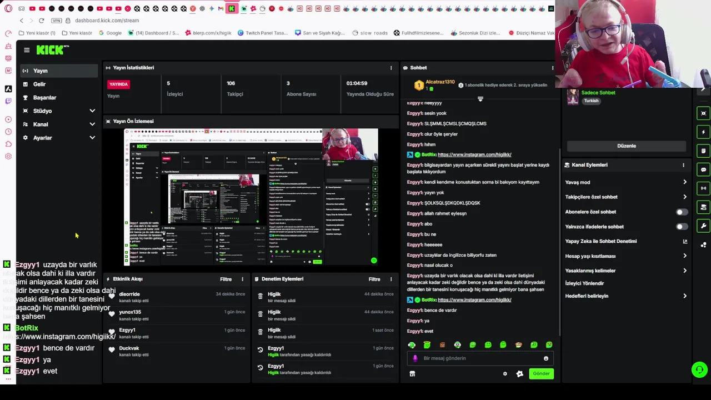The height and width of the screenshot is (400, 711).
Task: Click the Sadece Sohbet category title
Action: pyautogui.click(x=598, y=93)
